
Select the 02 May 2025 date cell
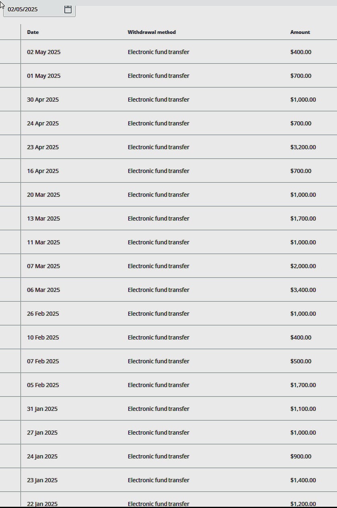44,52
